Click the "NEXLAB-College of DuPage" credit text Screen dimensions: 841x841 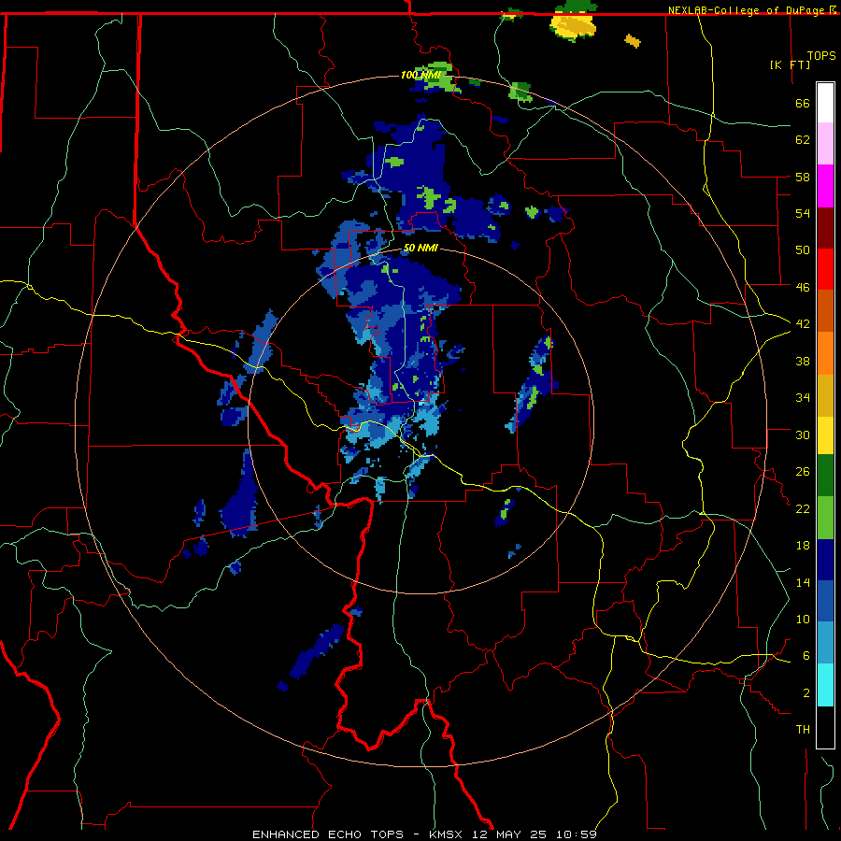point(746,10)
